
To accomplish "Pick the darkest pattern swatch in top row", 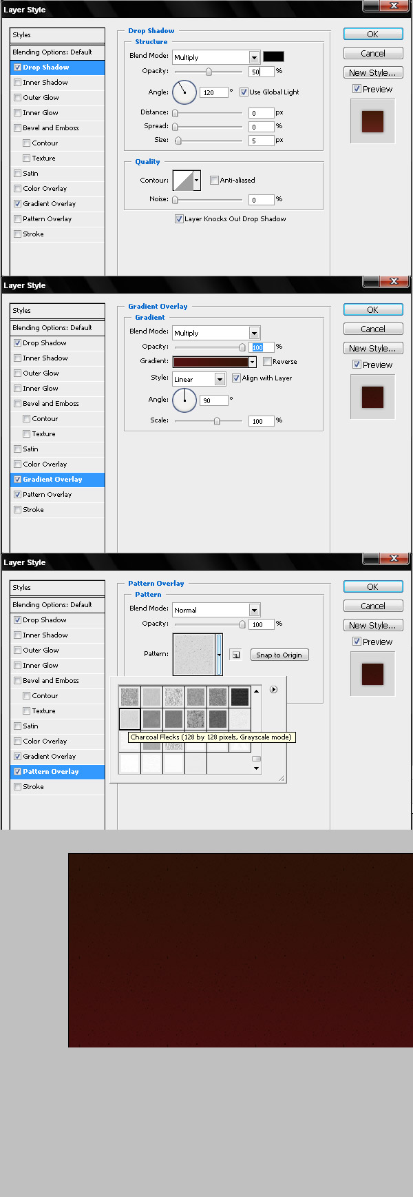I will [x=240, y=697].
